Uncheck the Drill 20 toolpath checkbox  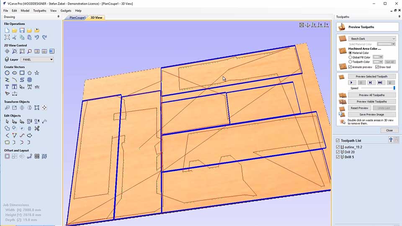click(x=338, y=152)
